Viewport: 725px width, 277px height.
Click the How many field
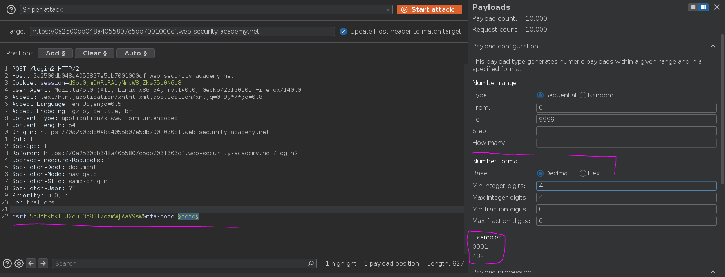click(626, 143)
